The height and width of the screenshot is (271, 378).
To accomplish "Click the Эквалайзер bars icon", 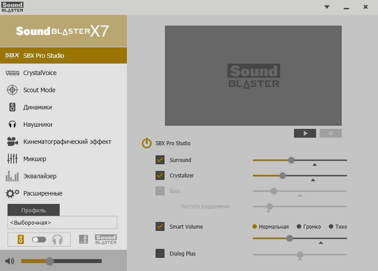I will coord(12,176).
